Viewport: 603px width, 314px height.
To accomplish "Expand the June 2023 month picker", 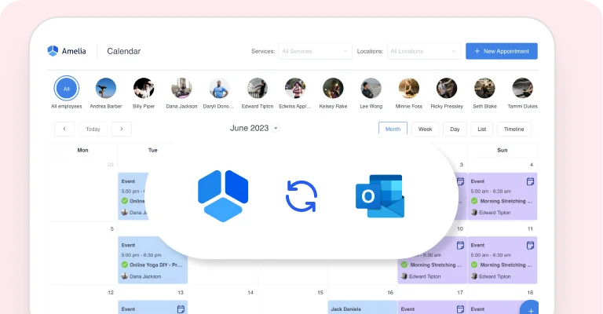I will point(276,129).
